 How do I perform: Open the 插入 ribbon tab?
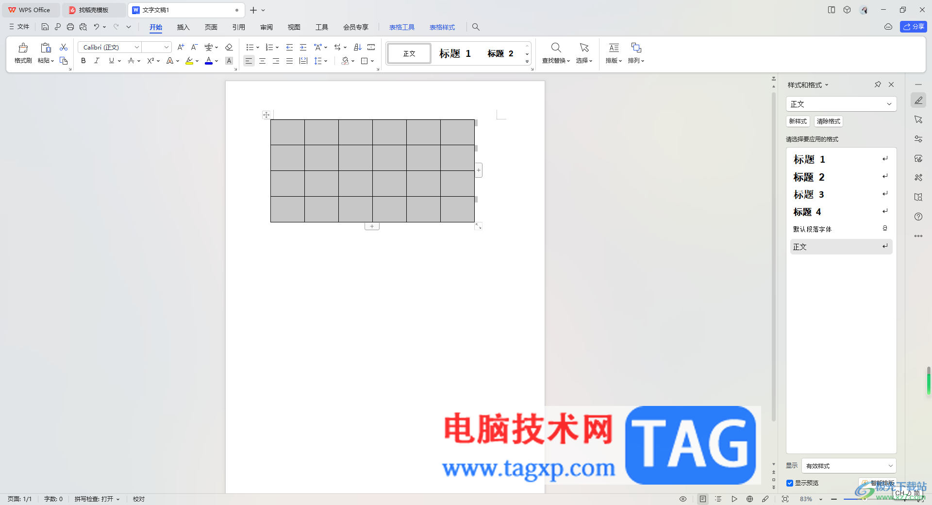(183, 27)
